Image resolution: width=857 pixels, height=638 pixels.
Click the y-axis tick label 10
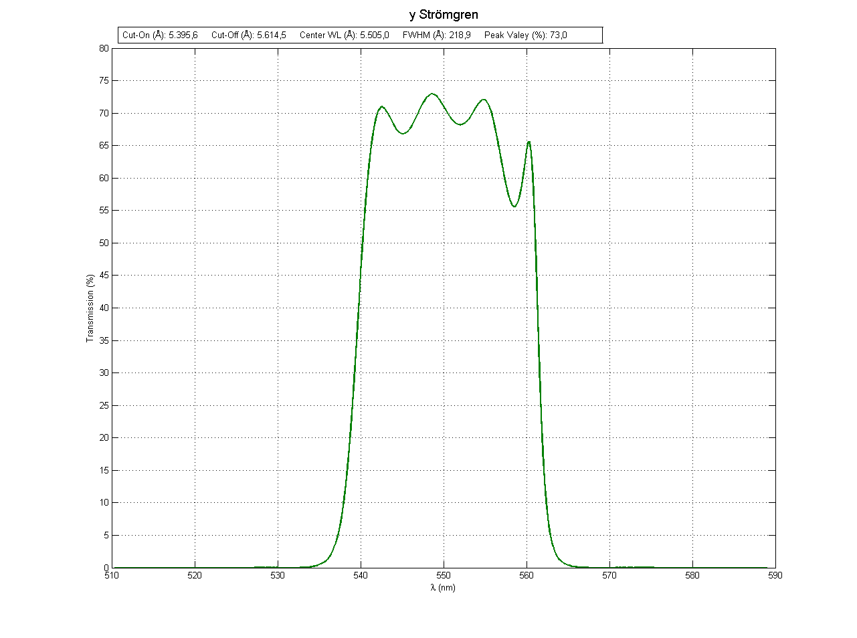[104, 503]
